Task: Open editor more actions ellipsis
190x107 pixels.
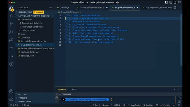Action: [179, 7]
